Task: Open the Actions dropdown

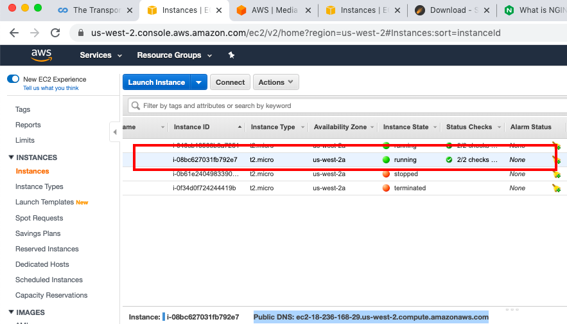Action: (x=276, y=82)
